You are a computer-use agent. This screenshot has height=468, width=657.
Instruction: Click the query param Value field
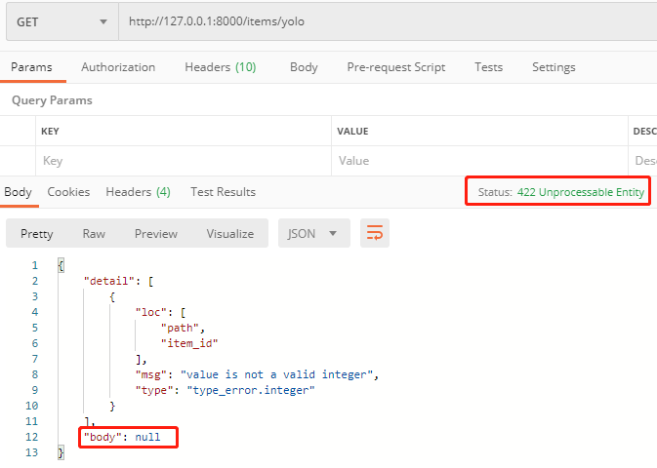tap(478, 161)
